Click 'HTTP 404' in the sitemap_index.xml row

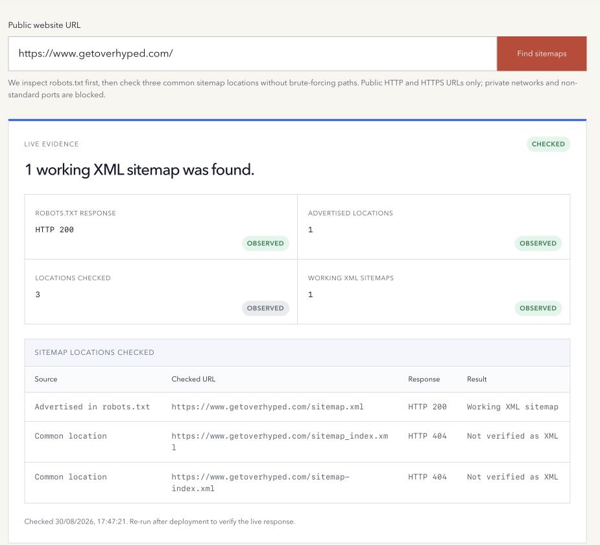pyautogui.click(x=427, y=436)
